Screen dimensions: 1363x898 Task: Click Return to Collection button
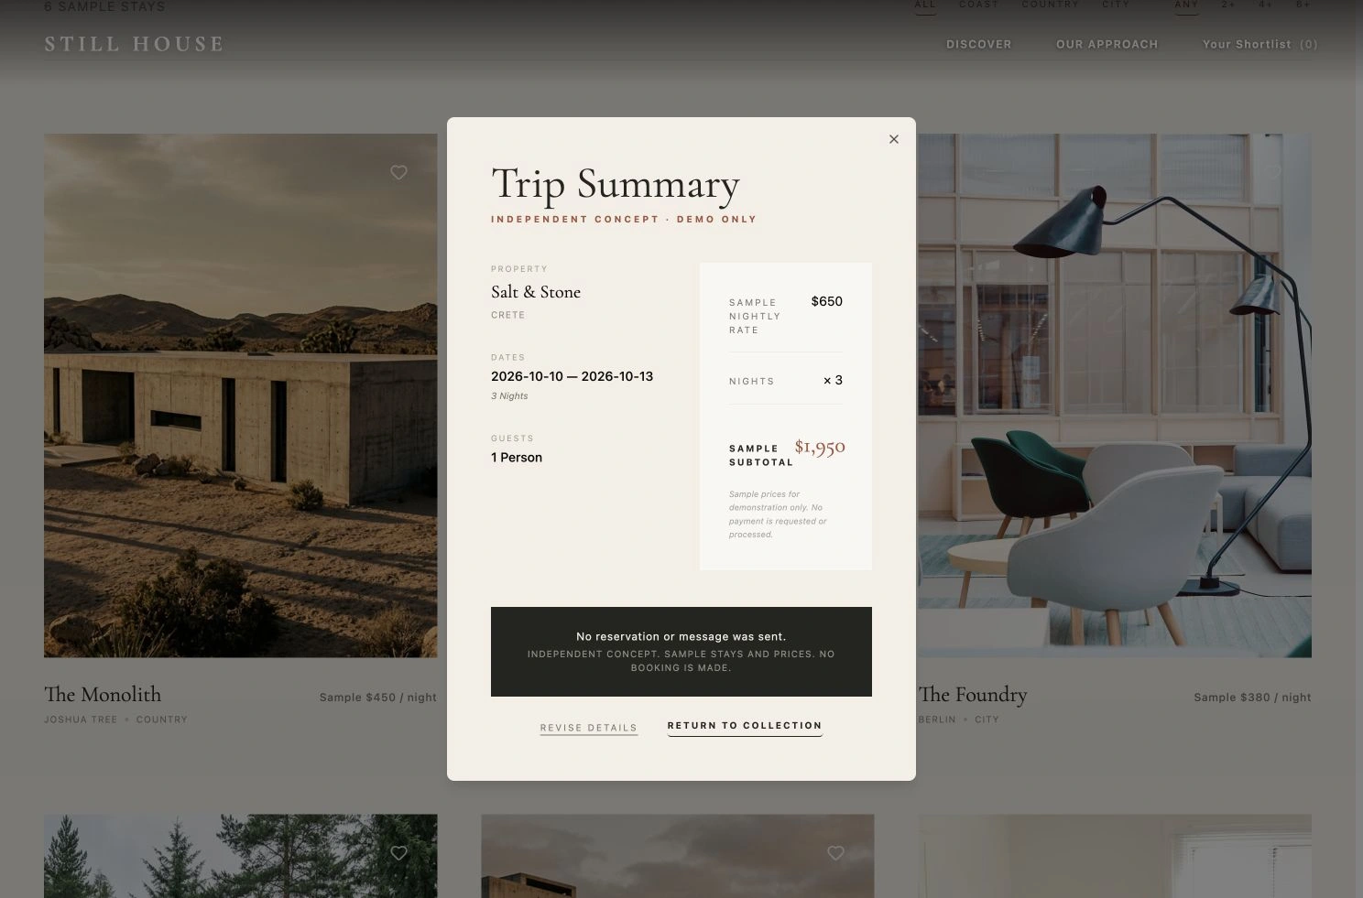745,726
